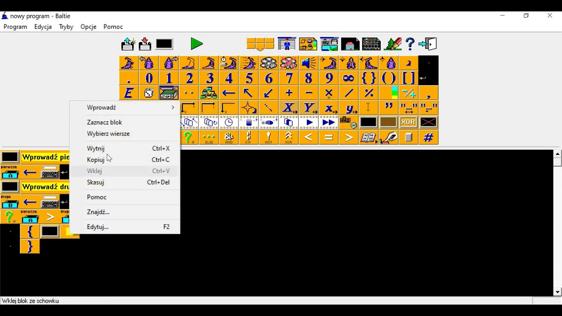Select the italic E exponent tile
The width and height of the screenshot is (562, 316).
[x=129, y=93]
